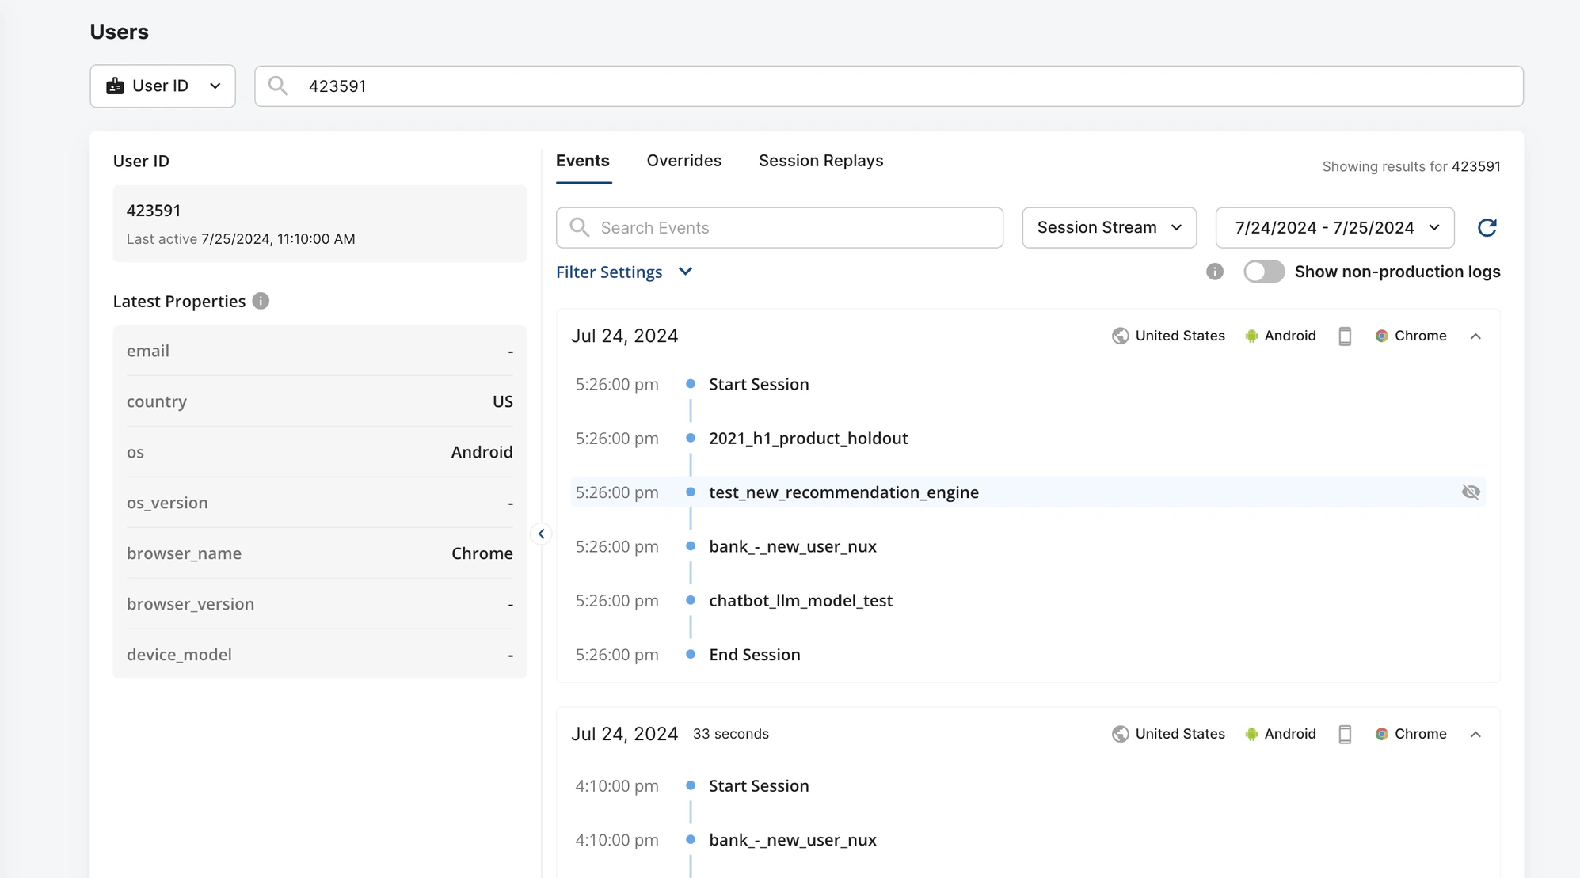This screenshot has width=1580, height=878.
Task: Toggle visibility of test_new_recommendation_engine event
Action: (1471, 492)
